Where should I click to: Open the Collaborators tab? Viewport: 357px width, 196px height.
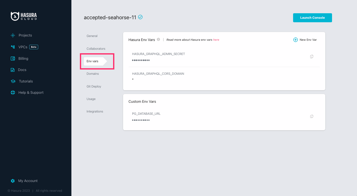pos(96,48)
